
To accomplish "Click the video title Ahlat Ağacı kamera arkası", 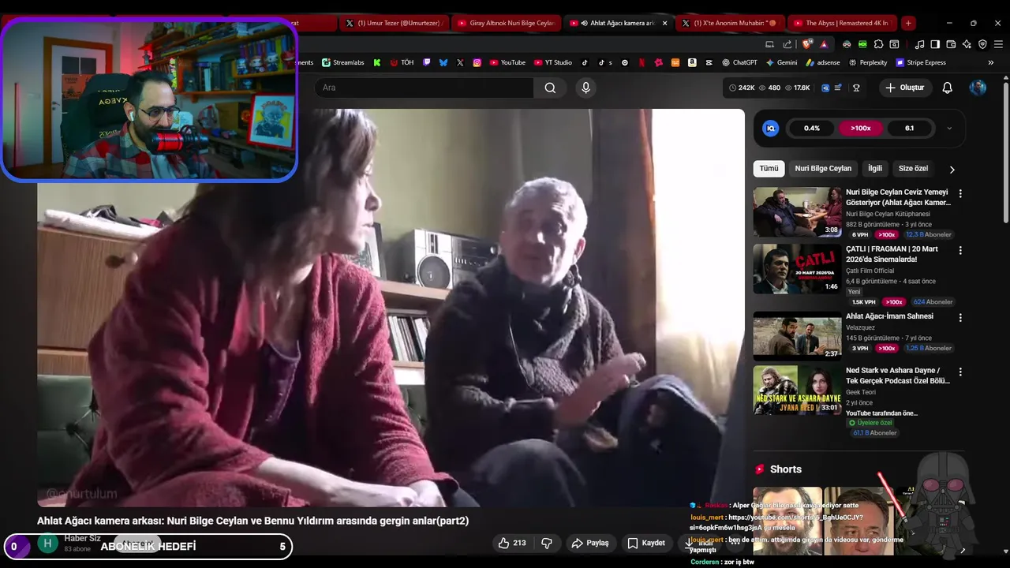I will click(x=252, y=521).
